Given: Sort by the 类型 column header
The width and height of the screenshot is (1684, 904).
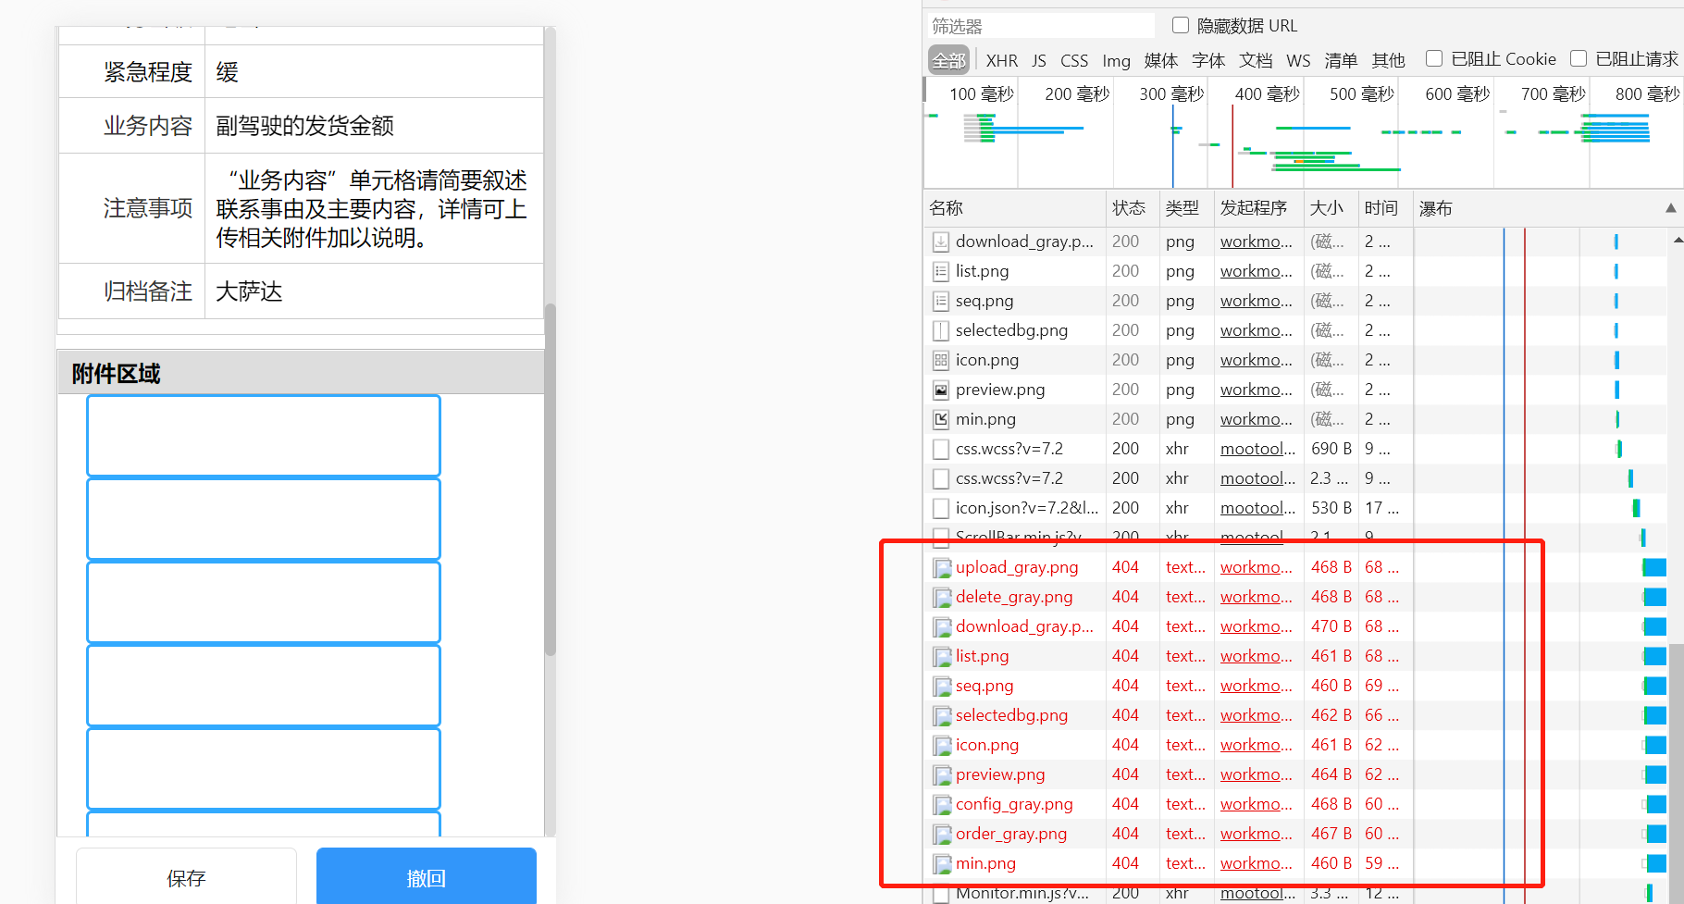Looking at the screenshot, I should pos(1186,208).
